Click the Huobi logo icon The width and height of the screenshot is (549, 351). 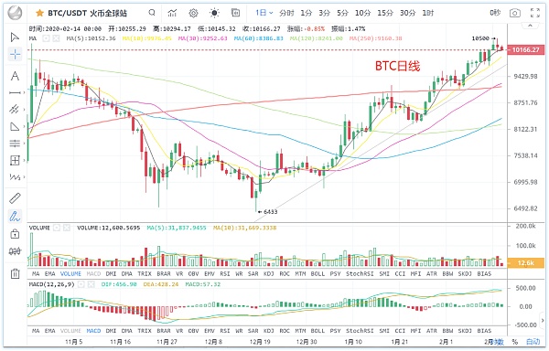[15, 13]
